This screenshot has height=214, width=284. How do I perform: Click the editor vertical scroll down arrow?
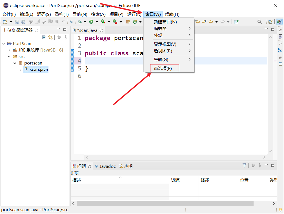click(x=270, y=151)
